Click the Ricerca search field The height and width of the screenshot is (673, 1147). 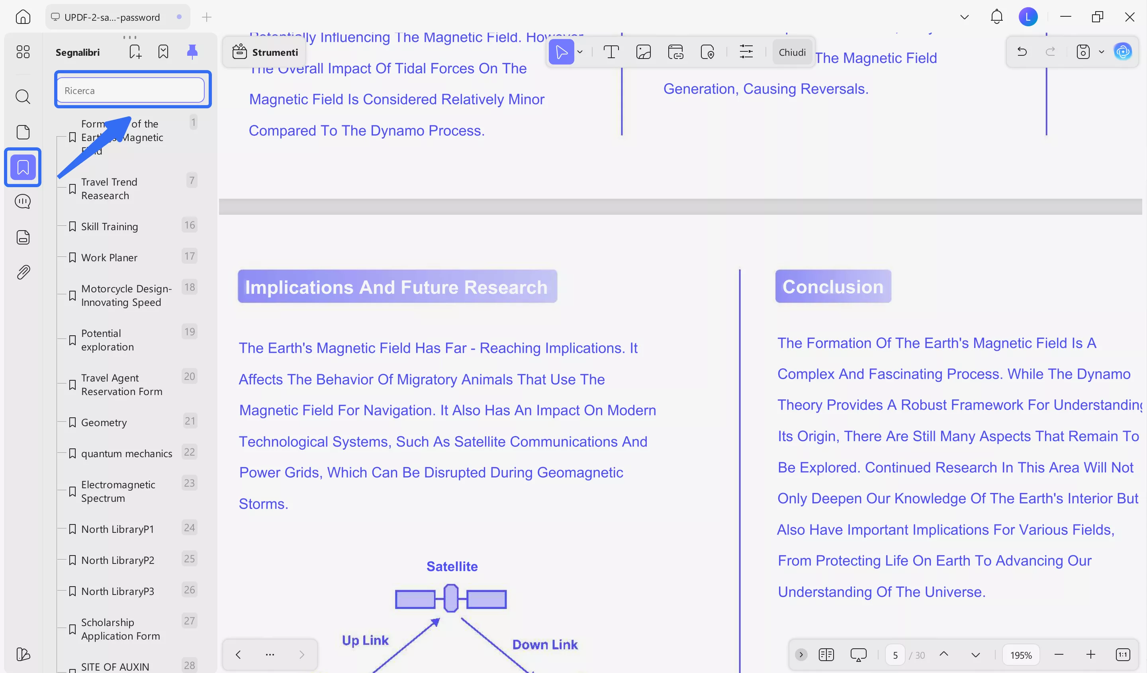pyautogui.click(x=132, y=90)
